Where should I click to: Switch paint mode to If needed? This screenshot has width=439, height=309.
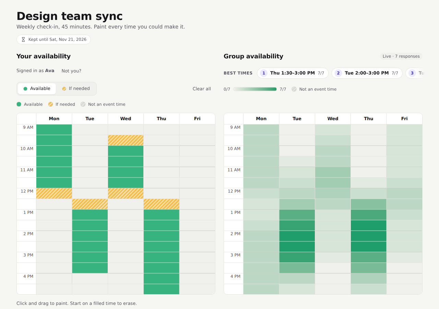(76, 89)
